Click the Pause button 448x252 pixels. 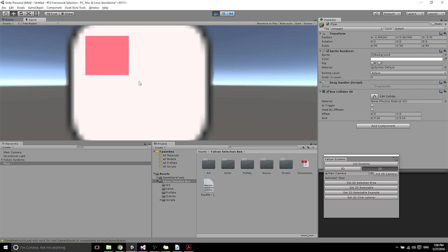click(x=224, y=14)
